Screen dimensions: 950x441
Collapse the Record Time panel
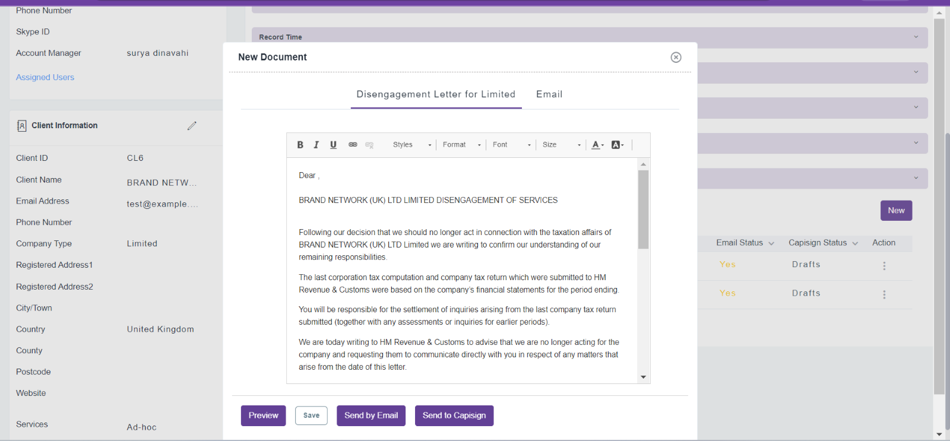(x=916, y=37)
